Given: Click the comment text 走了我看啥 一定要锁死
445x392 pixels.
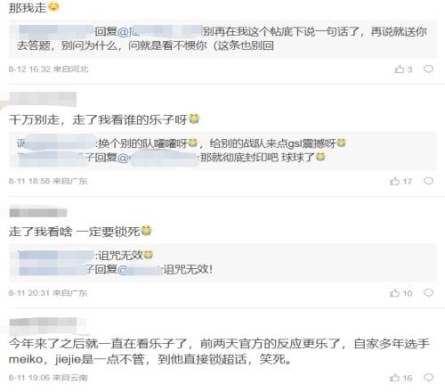Looking at the screenshot, I should point(80,231).
